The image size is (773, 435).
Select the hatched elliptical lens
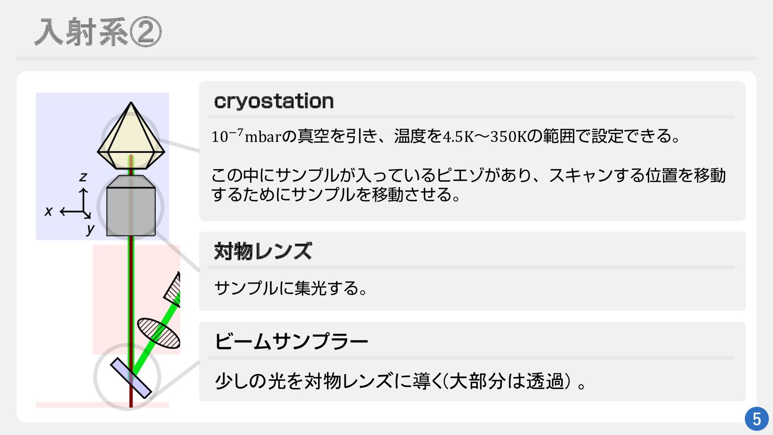pyautogui.click(x=158, y=333)
